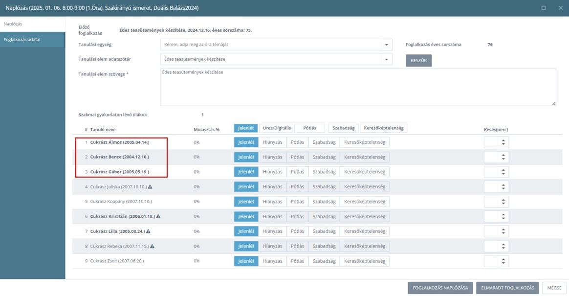569x296 pixels.
Task: Open Foglalkozás adatai sidebar tab
Action: (33, 40)
